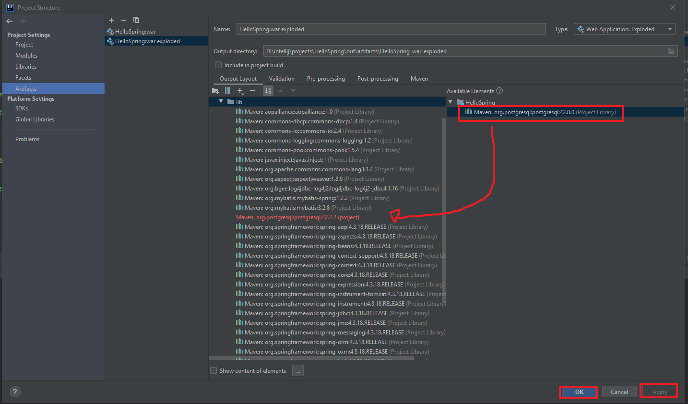
Task: Switch to the Validation tab
Action: [x=282, y=79]
